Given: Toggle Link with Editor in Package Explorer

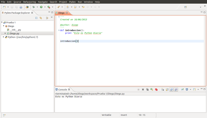Looking at the screenshot, I should pyautogui.click(x=41, y=18).
